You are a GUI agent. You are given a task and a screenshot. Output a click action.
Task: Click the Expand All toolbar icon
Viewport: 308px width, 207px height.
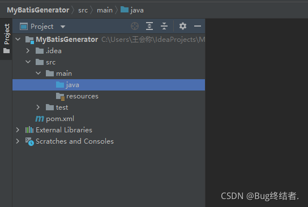[149, 26]
